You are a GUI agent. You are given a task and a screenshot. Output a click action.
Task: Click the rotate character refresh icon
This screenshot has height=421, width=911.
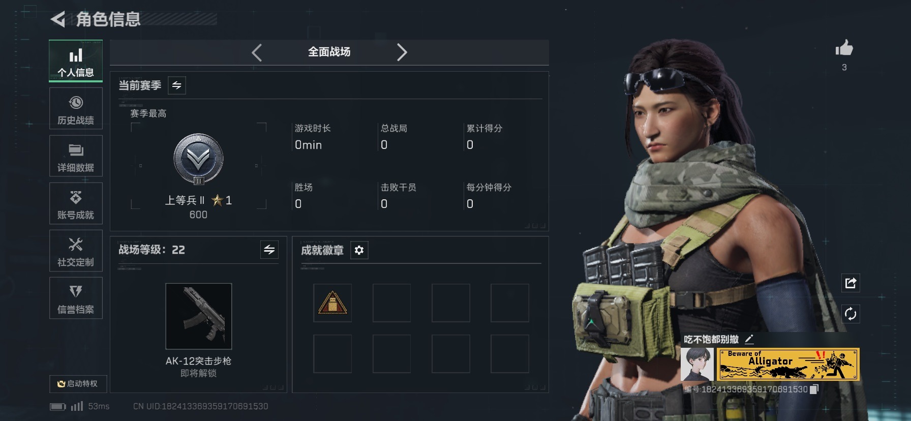[x=851, y=314]
